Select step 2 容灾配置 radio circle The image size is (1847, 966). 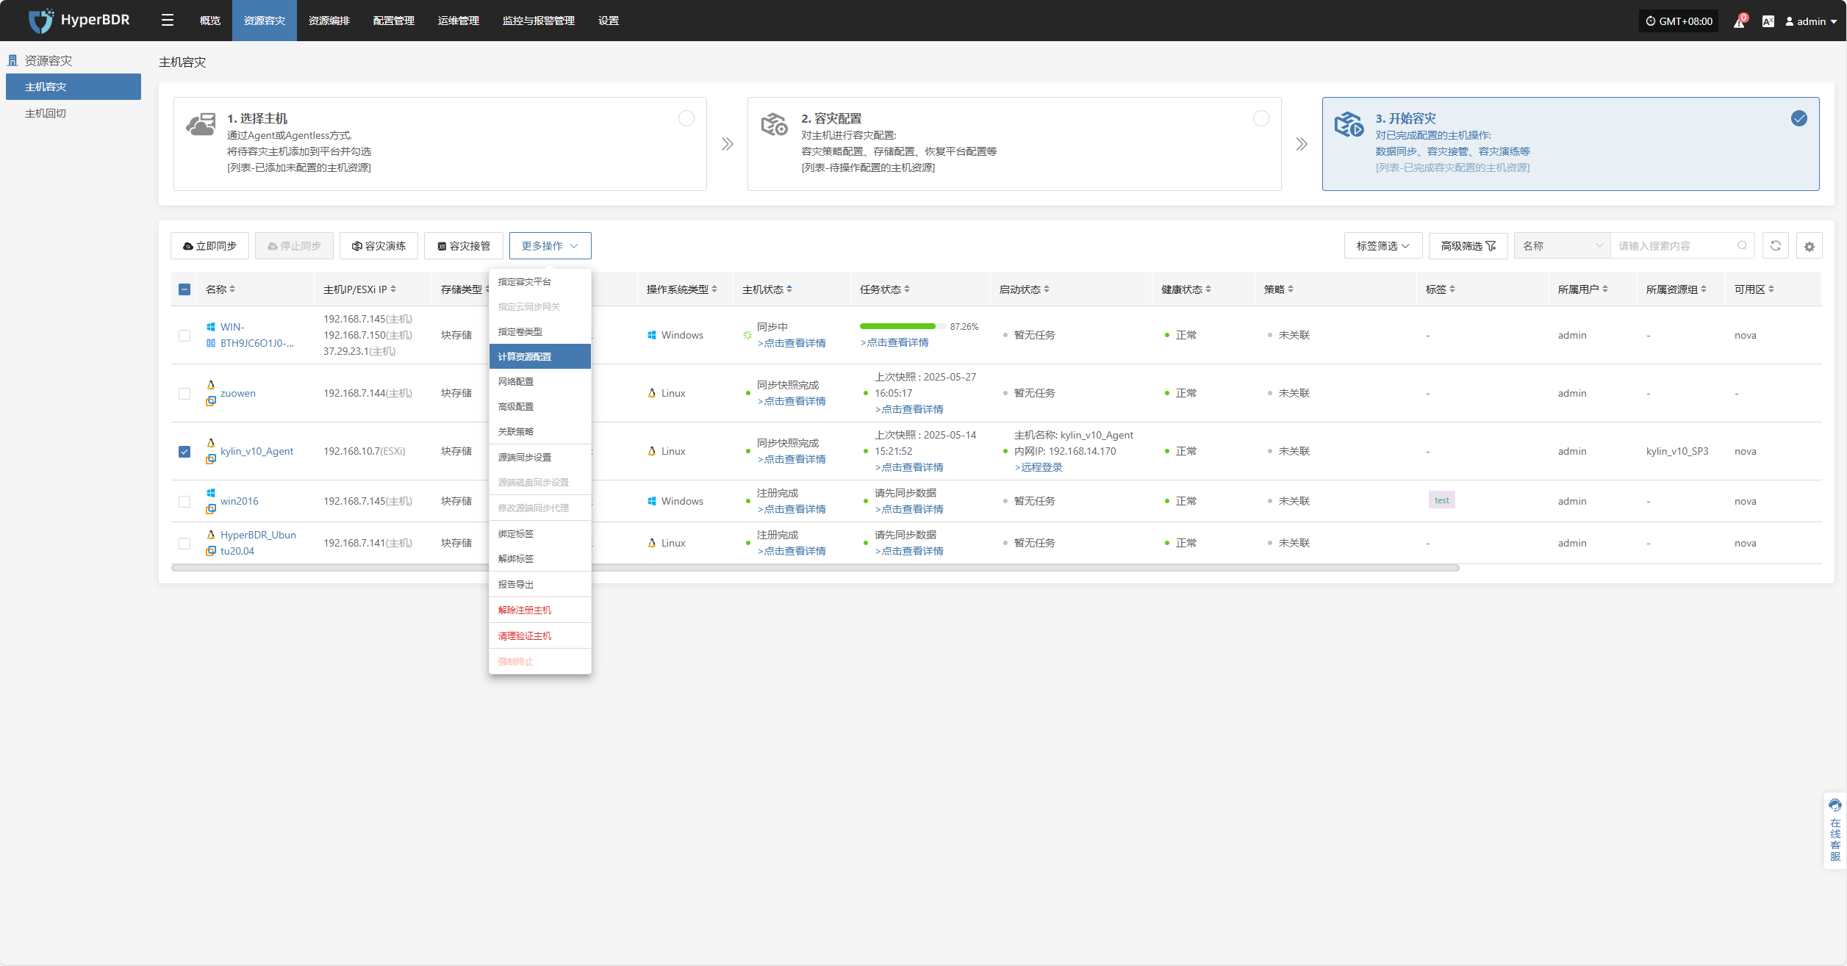click(x=1261, y=118)
